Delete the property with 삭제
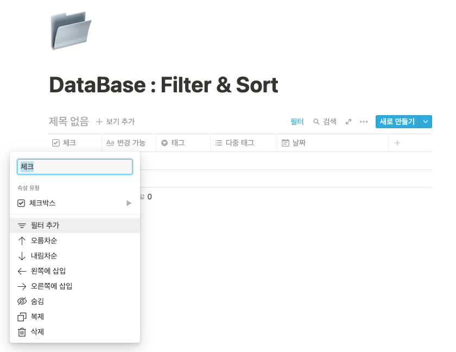This screenshot has height=352, width=456. click(75, 332)
